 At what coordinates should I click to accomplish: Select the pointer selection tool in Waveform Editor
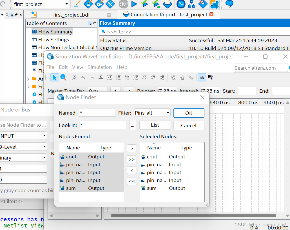55,78
